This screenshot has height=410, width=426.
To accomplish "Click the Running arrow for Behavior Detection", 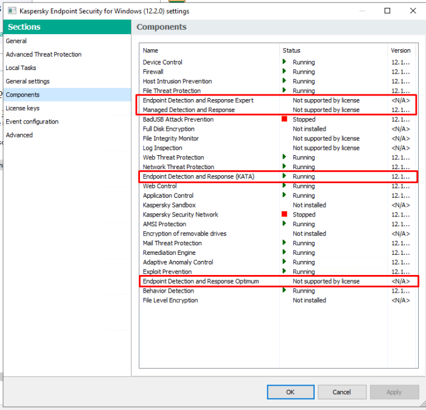I will pos(284,290).
